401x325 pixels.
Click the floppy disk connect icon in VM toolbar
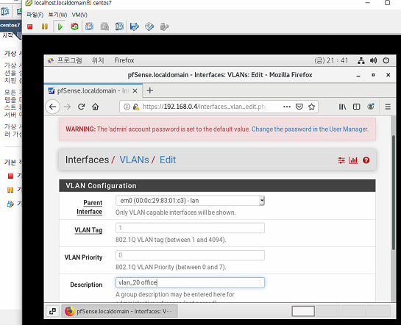pyautogui.click(x=135, y=26)
